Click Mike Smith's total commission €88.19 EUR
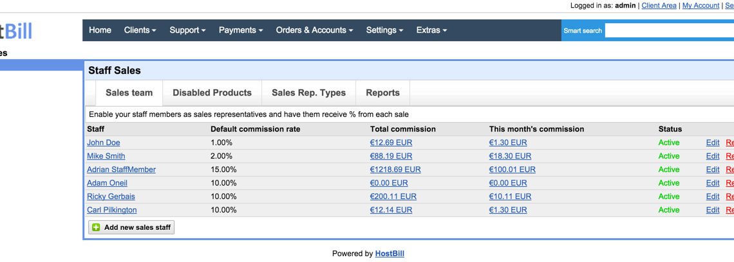 point(391,156)
